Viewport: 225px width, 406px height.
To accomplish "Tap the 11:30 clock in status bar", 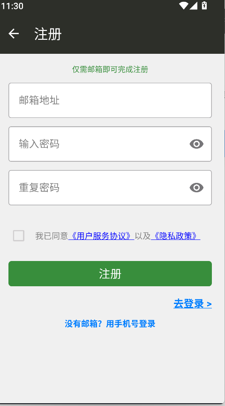I will pos(12,6).
